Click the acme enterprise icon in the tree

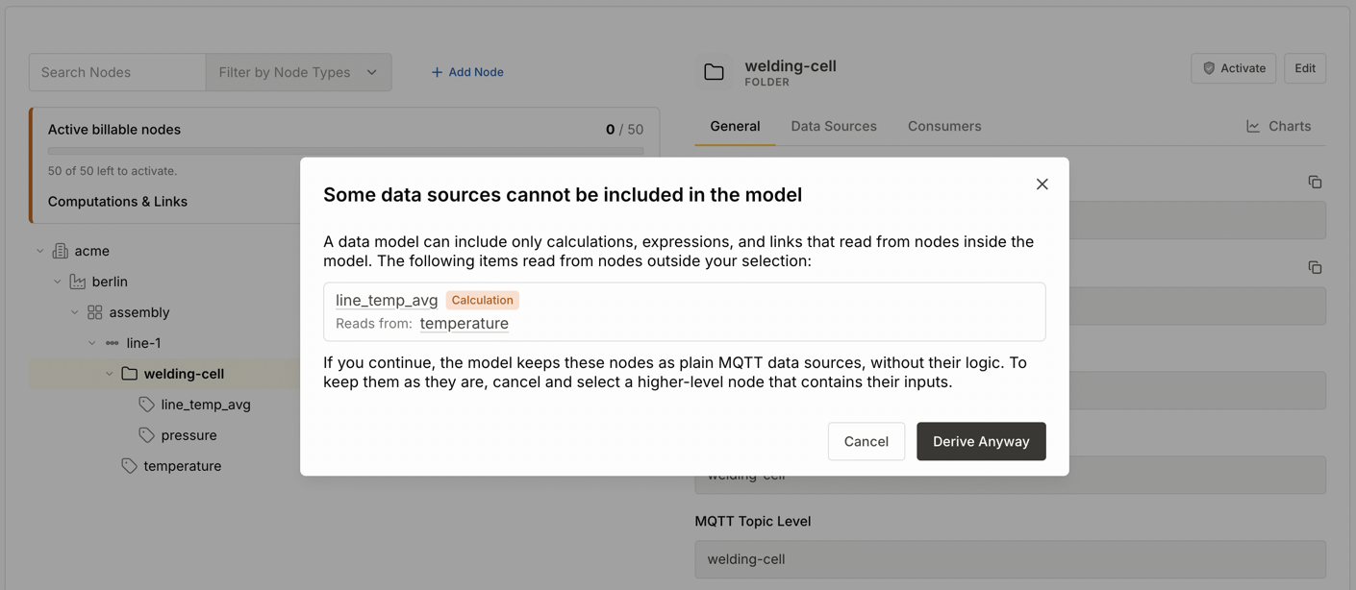(61, 251)
